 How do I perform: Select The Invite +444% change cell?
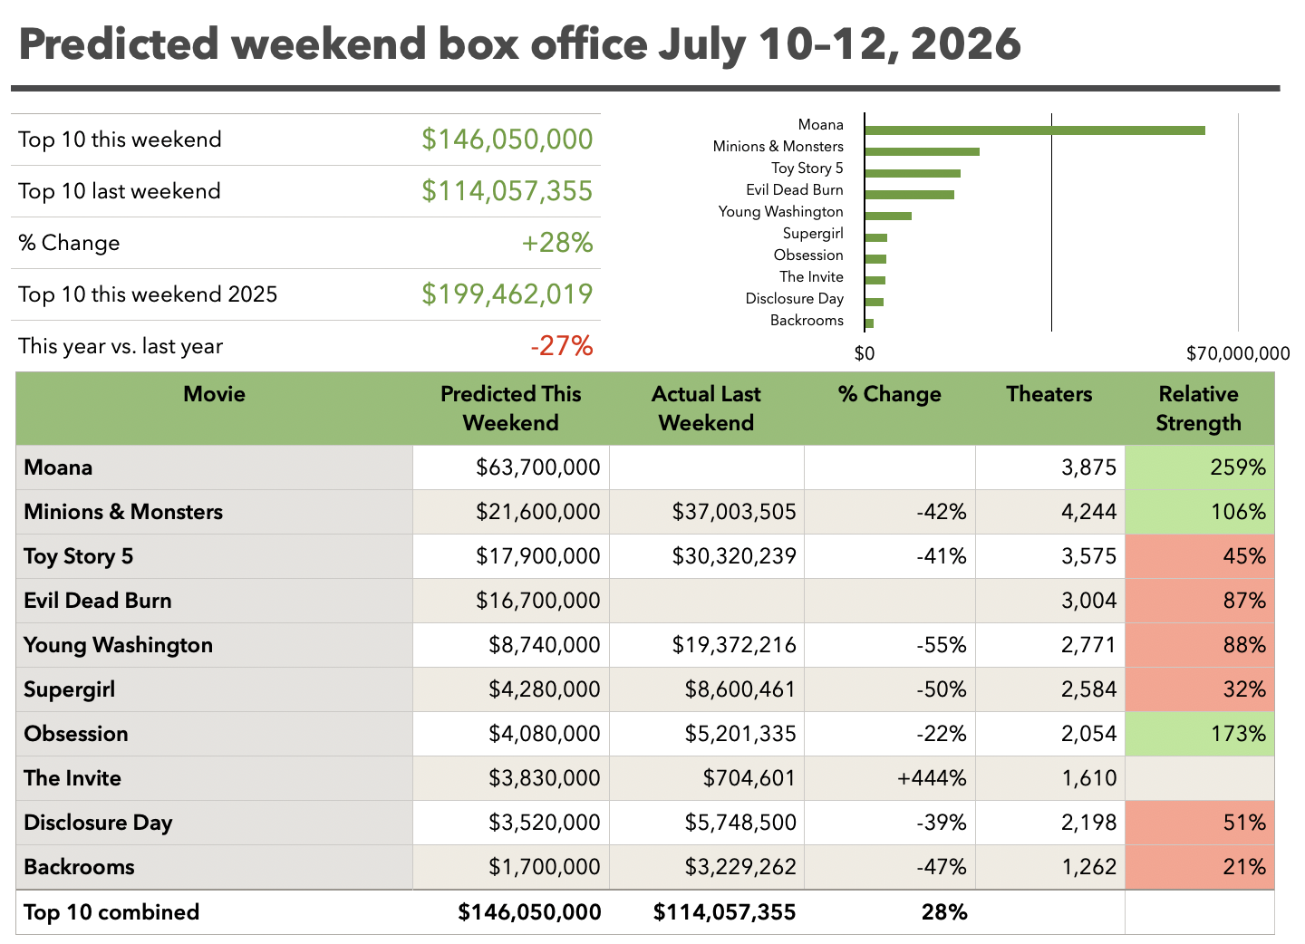(x=890, y=778)
